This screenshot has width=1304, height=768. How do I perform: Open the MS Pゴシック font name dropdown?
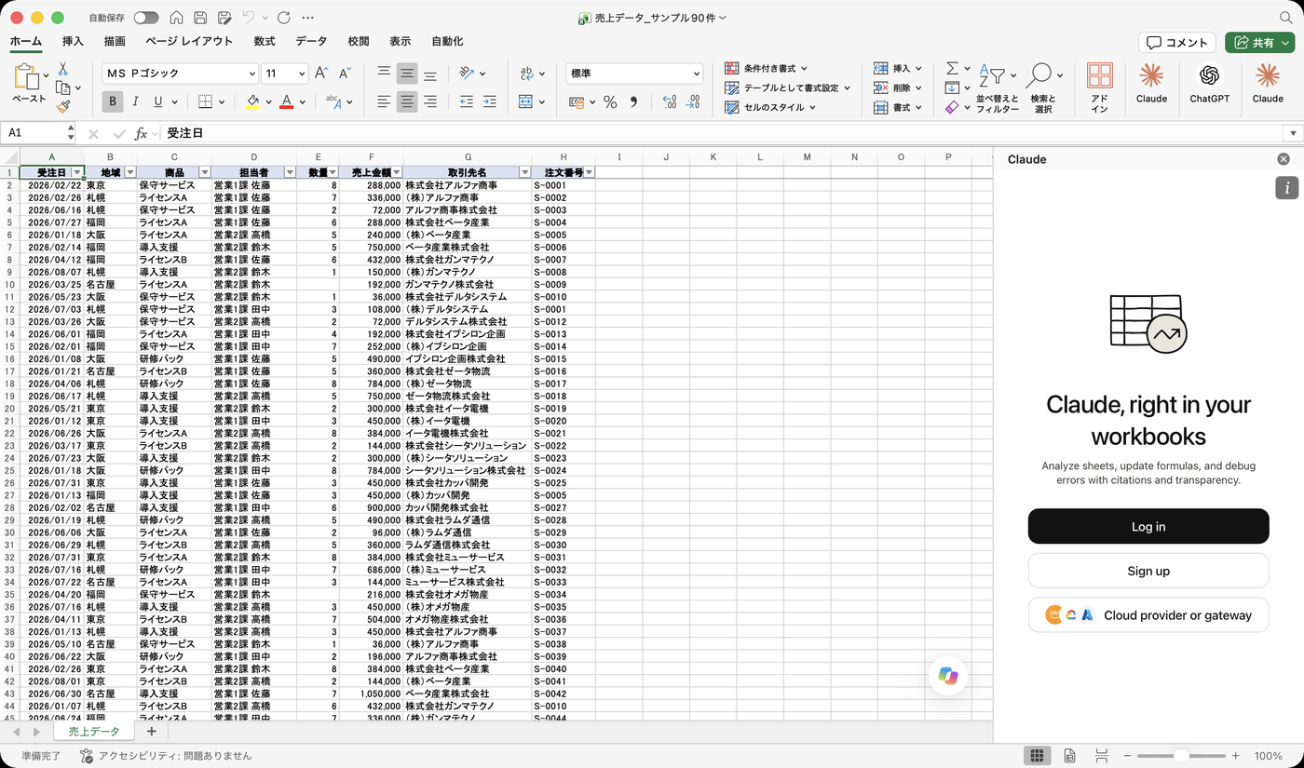tap(251, 74)
